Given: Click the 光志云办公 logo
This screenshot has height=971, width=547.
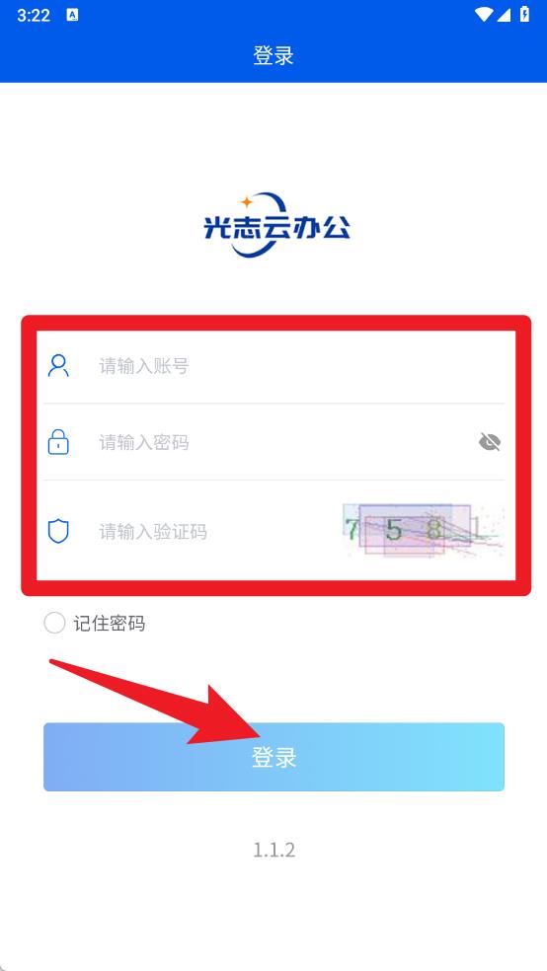Looking at the screenshot, I should point(276,225).
